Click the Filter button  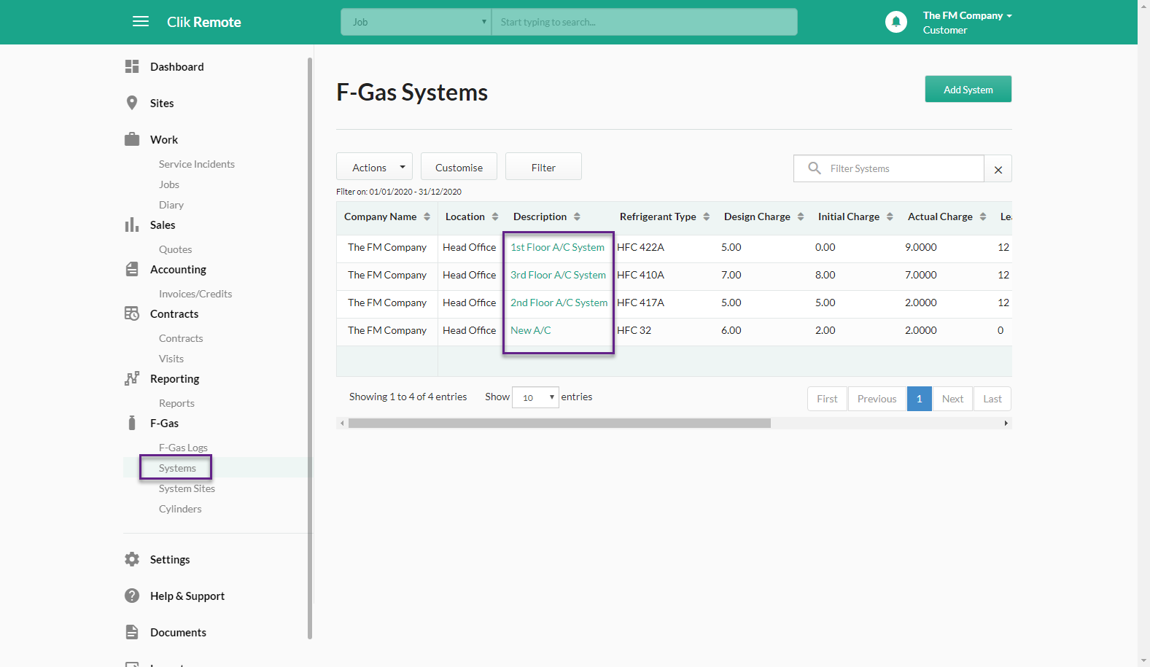[x=543, y=167]
